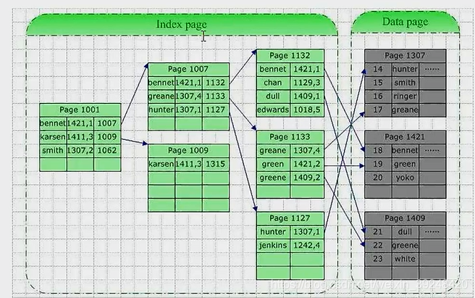The image size is (475, 298).
Task: Click pointer value "1127" in Page 1007
Action: (215, 110)
